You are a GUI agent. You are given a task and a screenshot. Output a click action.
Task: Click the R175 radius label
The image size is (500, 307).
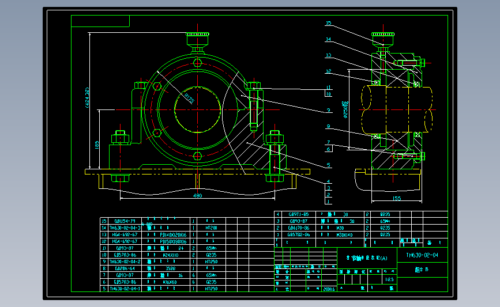coord(189,98)
